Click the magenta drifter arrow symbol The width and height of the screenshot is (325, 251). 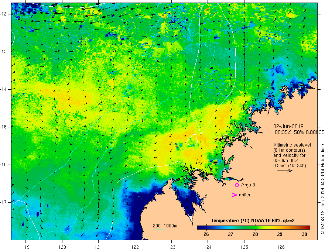click(234, 195)
